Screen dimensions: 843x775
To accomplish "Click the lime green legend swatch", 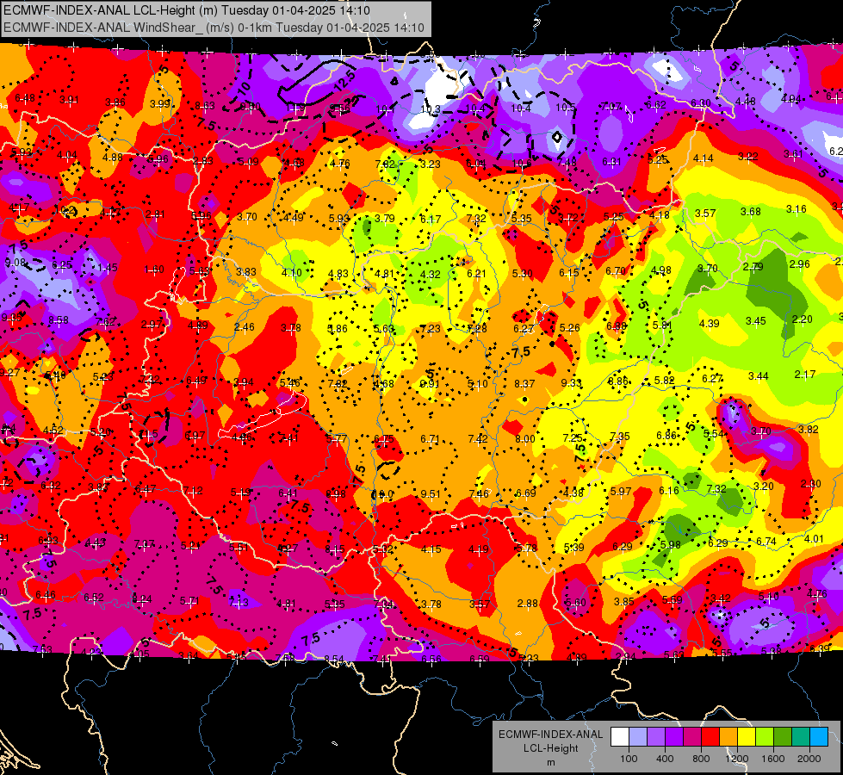I will point(764,737).
